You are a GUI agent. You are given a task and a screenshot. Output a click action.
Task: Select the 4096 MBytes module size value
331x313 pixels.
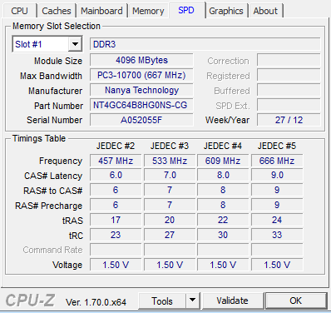141,60
